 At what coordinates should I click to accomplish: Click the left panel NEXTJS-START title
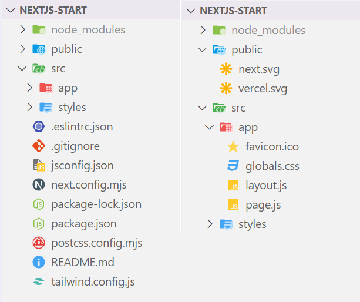(x=53, y=11)
